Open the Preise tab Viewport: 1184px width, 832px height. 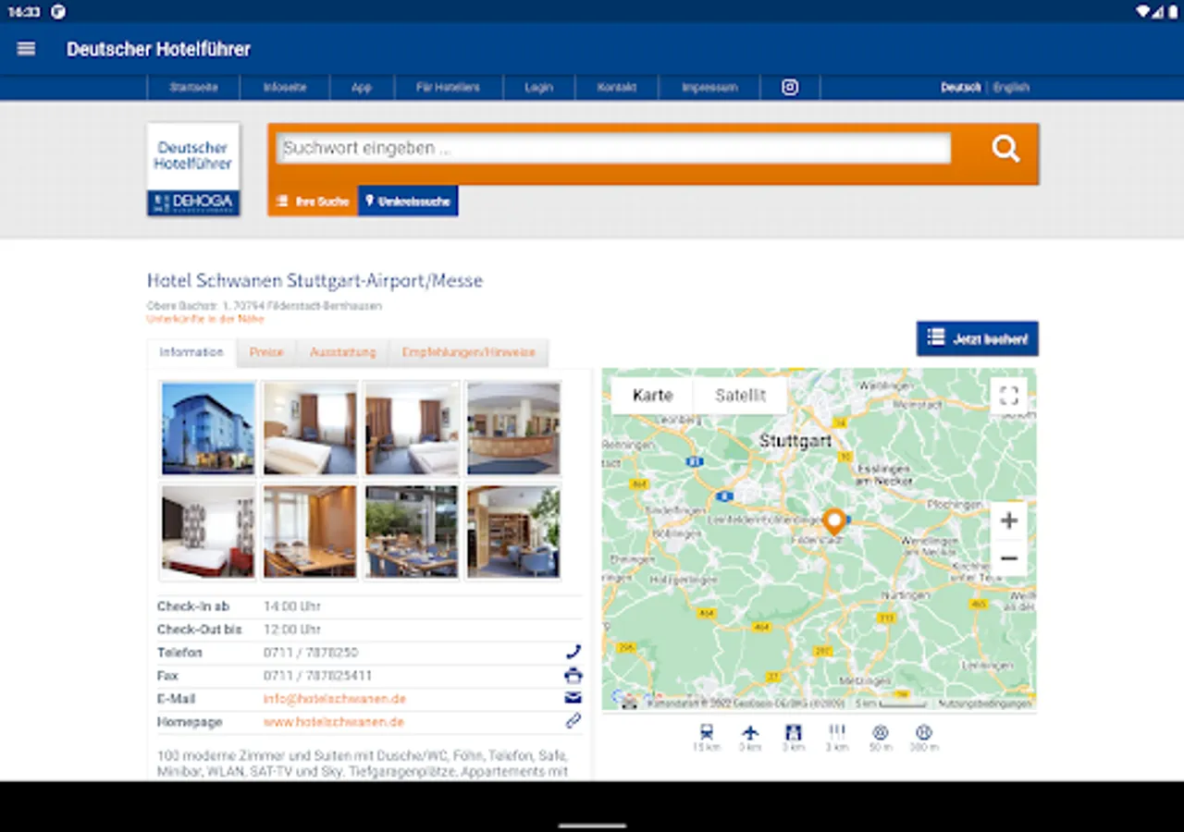266,352
